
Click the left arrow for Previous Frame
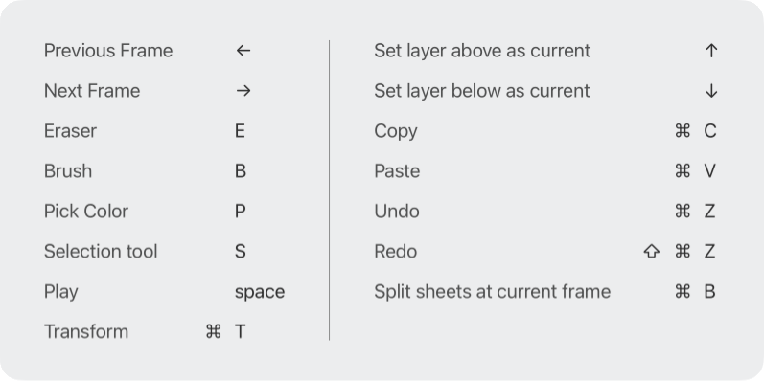[x=243, y=50]
